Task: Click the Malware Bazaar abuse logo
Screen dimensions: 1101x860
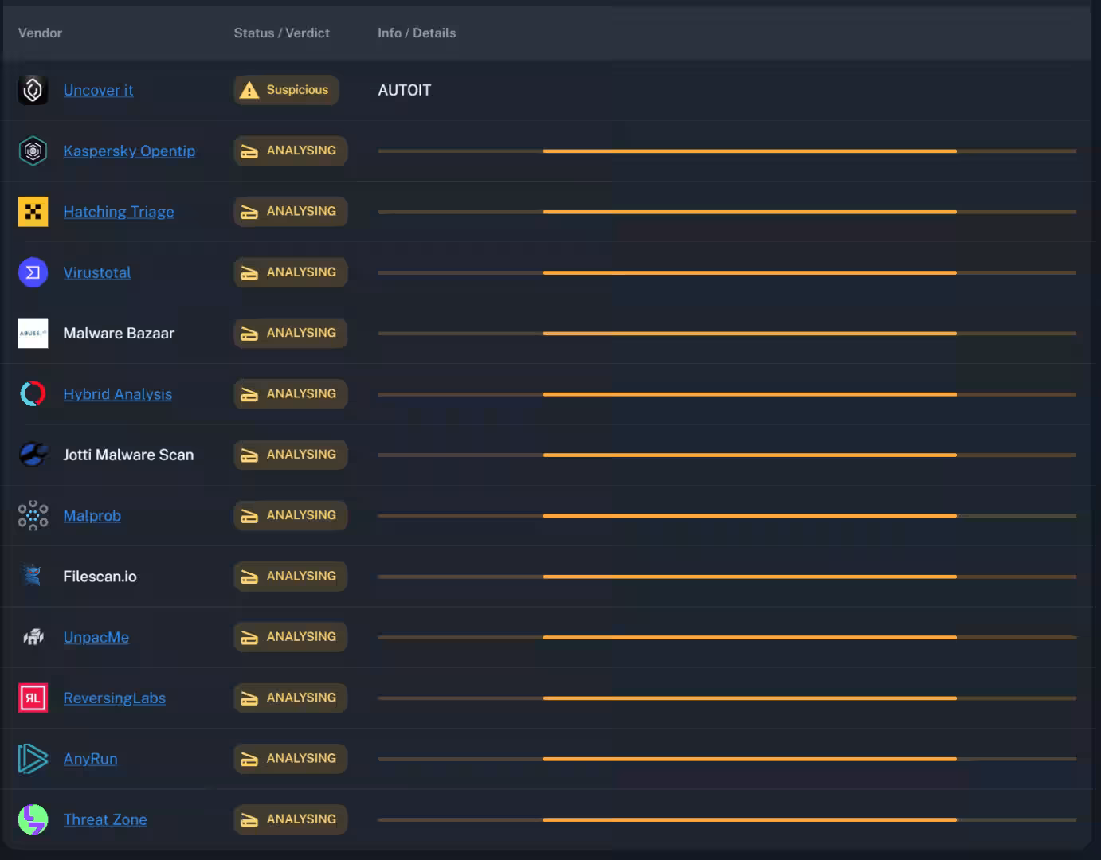Action: [33, 333]
